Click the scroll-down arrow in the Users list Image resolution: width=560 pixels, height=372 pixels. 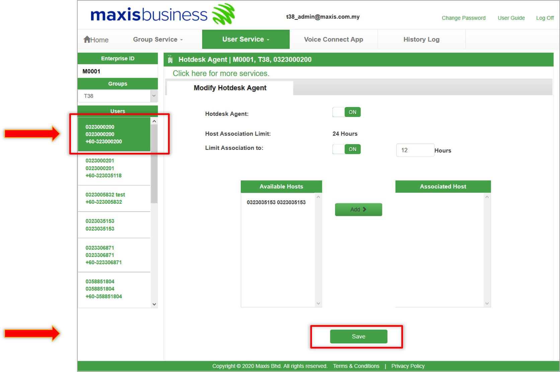tap(154, 304)
